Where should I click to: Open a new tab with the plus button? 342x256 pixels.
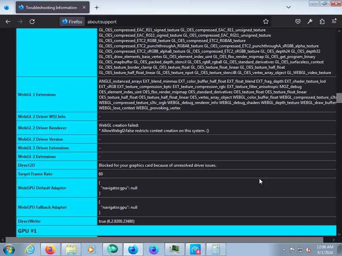click(x=97, y=8)
